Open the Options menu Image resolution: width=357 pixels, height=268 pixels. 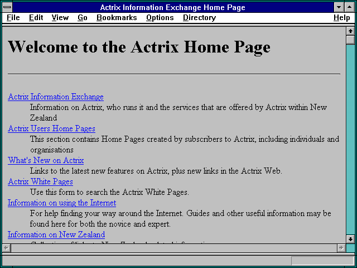(160, 18)
